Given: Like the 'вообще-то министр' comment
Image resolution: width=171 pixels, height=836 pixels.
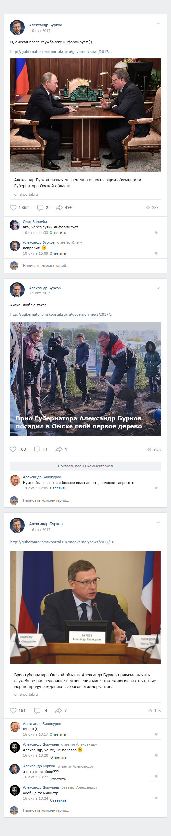Looking at the screenshot, I should click(x=156, y=798).
